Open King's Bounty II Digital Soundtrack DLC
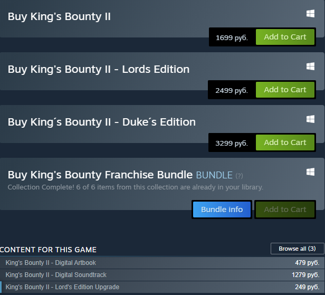 56,275
